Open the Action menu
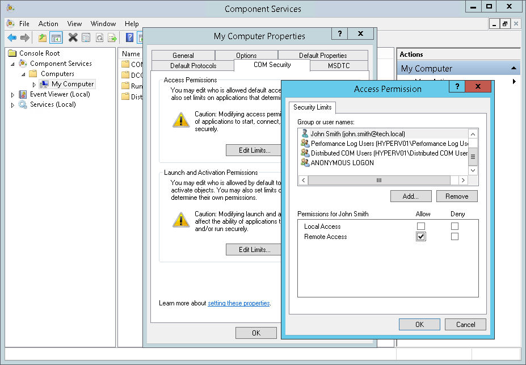Image resolution: width=526 pixels, height=365 pixels. 48,24
